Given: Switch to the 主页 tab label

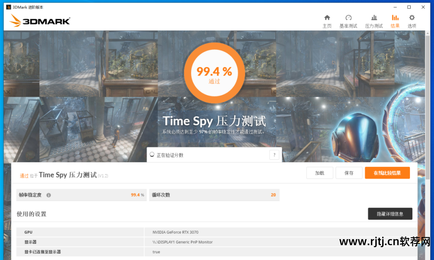Looking at the screenshot, I should pos(327,26).
